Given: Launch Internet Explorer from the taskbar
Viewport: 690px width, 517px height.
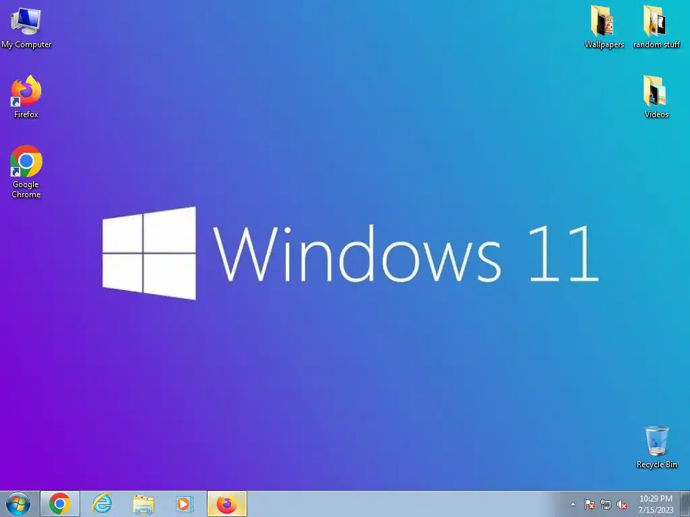Looking at the screenshot, I should 102,504.
